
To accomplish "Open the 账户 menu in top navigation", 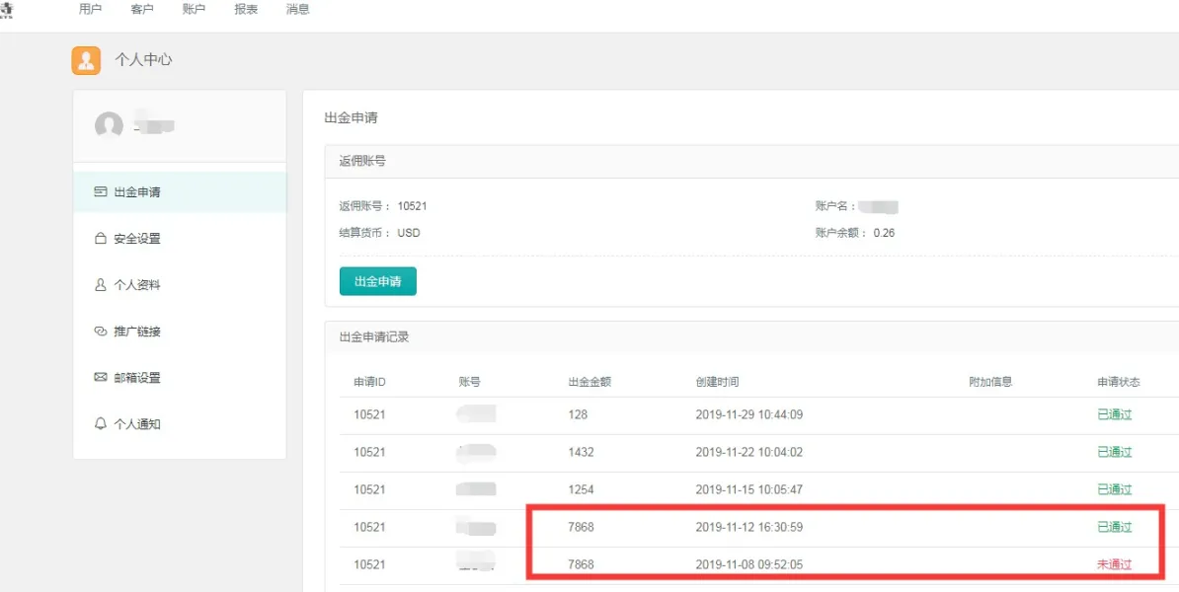I will pyautogui.click(x=195, y=10).
